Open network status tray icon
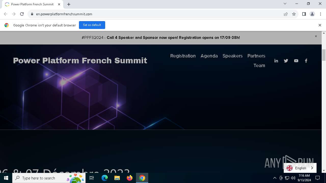Screen dimensions: 326x183 click(x=287, y=178)
